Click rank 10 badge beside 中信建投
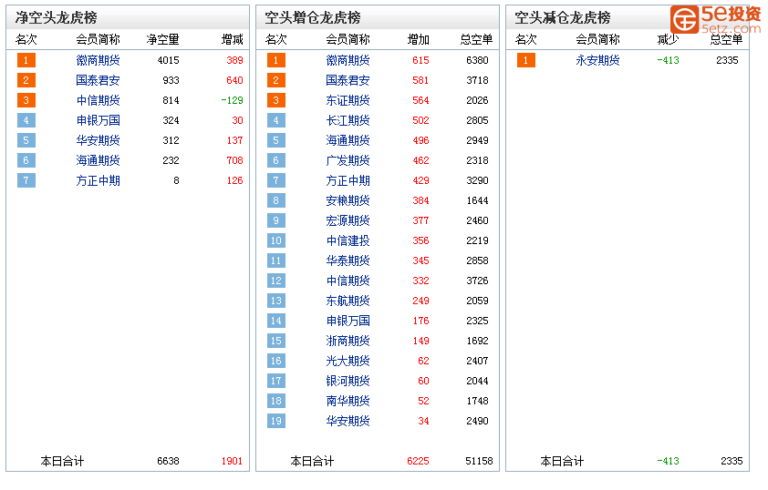Viewport: 768px width, 490px height. tap(275, 240)
